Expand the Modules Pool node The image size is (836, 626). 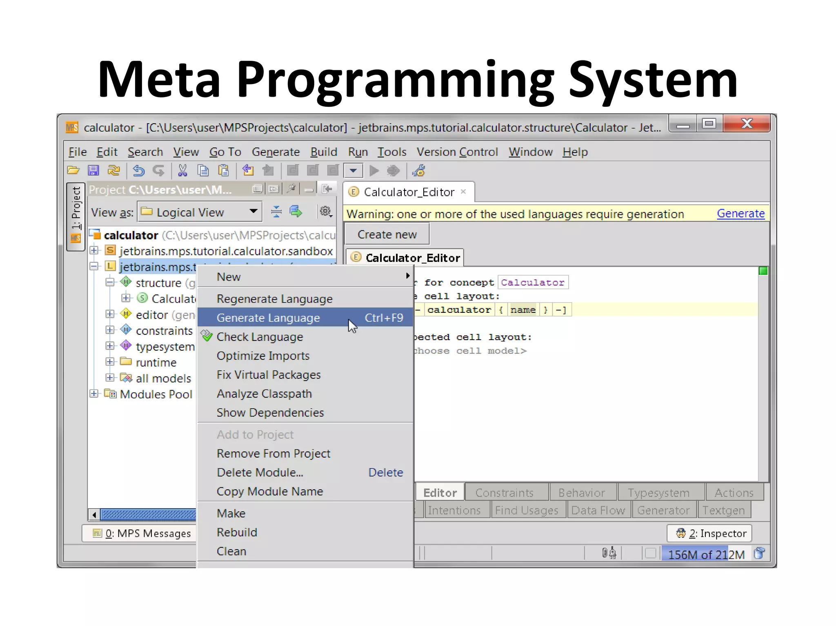pyautogui.click(x=94, y=393)
